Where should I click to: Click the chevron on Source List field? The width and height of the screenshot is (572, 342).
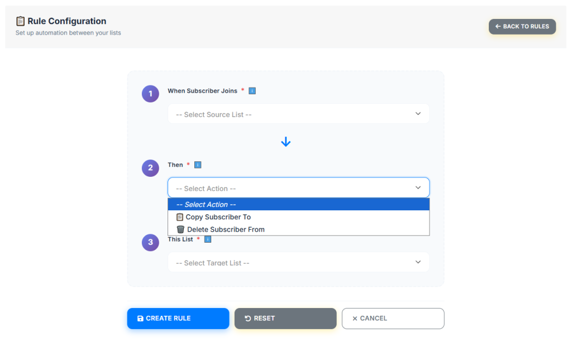pyautogui.click(x=418, y=114)
